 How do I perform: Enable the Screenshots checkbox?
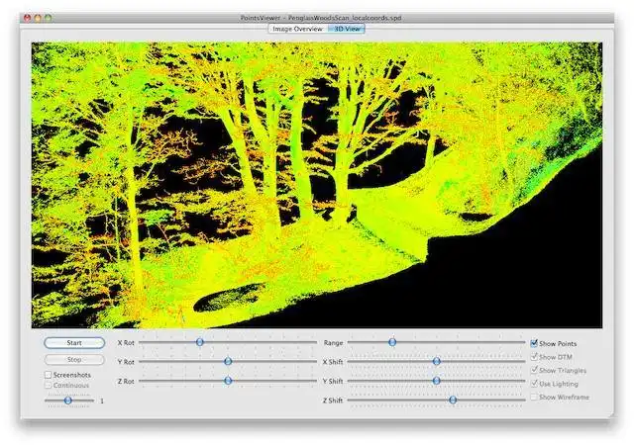pyautogui.click(x=48, y=375)
